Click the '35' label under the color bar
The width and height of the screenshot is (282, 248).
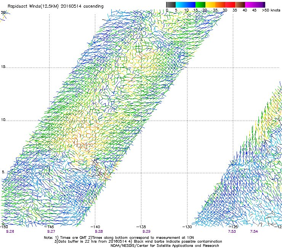pyautogui.click(x=235, y=10)
